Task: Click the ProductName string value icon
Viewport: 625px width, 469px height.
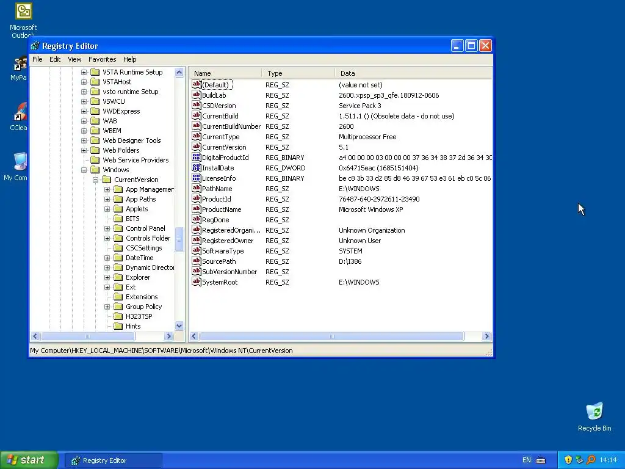Action: click(196, 209)
